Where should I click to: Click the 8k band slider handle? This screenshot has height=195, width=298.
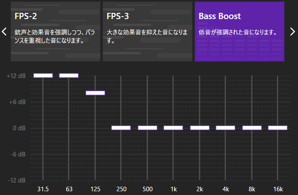[x=252, y=128]
